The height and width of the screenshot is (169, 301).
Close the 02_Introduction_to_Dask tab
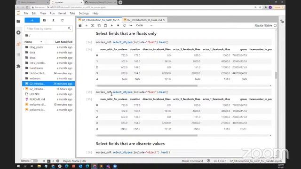pyautogui.click(x=164, y=20)
